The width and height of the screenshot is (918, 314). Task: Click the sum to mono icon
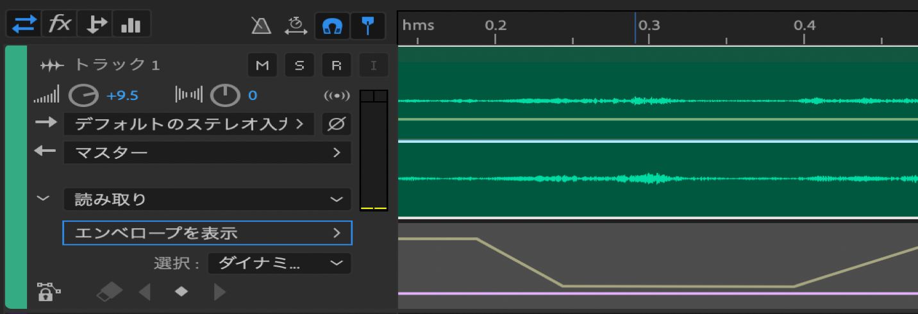(338, 96)
